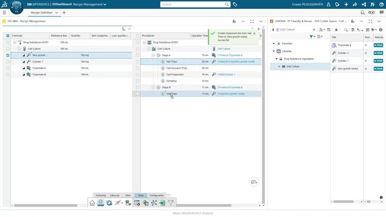Toggle the Procedures header select-all checkbox
The height and width of the screenshot is (217, 386).
click(x=138, y=36)
